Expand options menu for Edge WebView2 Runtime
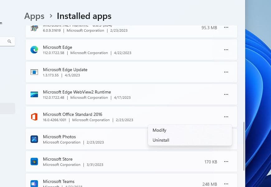Image resolution: width=271 pixels, height=187 pixels. tap(226, 94)
